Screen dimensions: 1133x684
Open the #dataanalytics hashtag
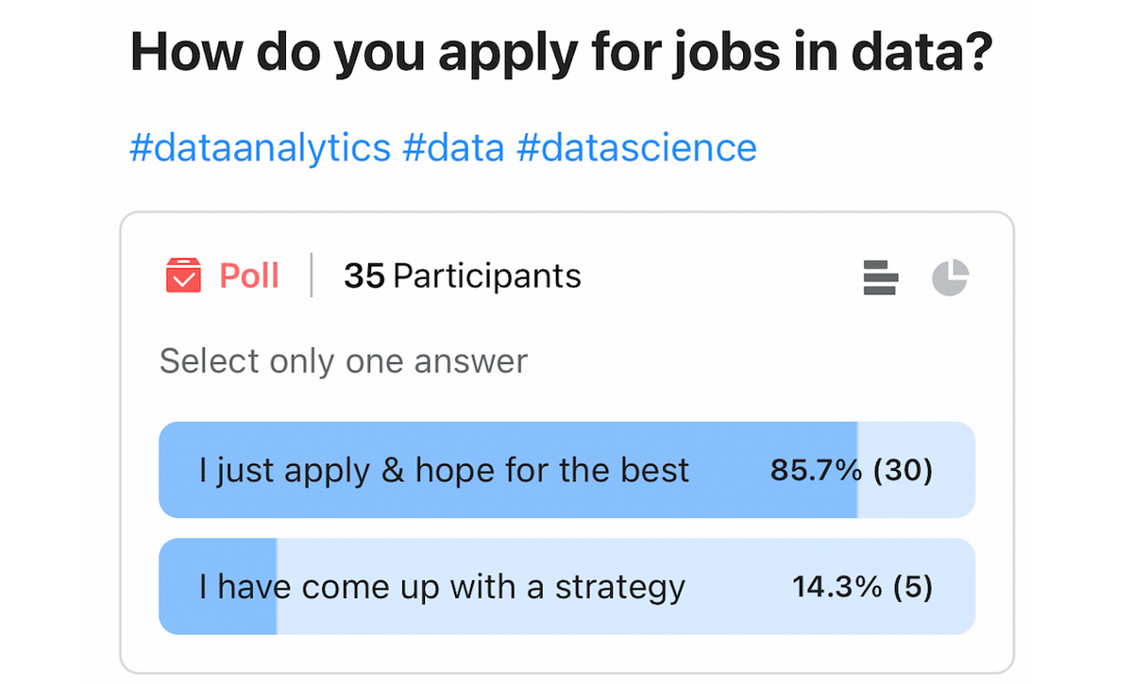260,148
